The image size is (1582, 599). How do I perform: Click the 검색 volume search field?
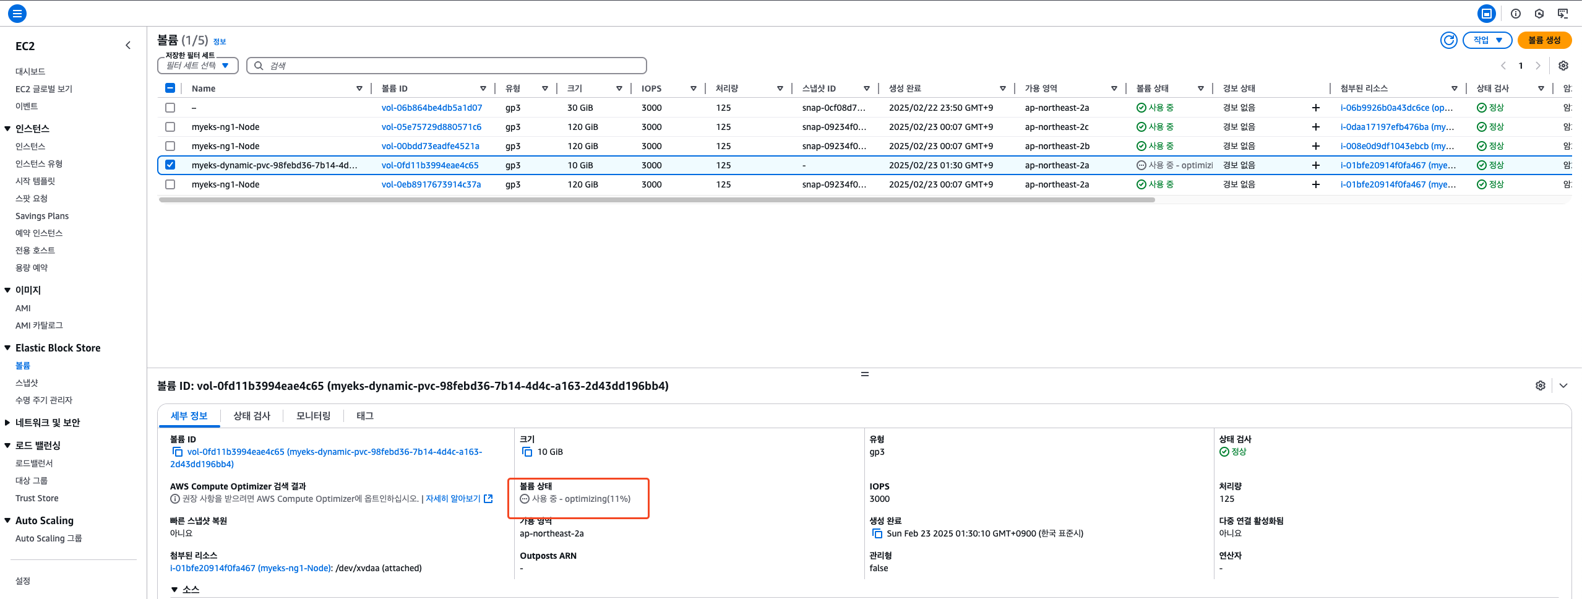[x=447, y=66]
